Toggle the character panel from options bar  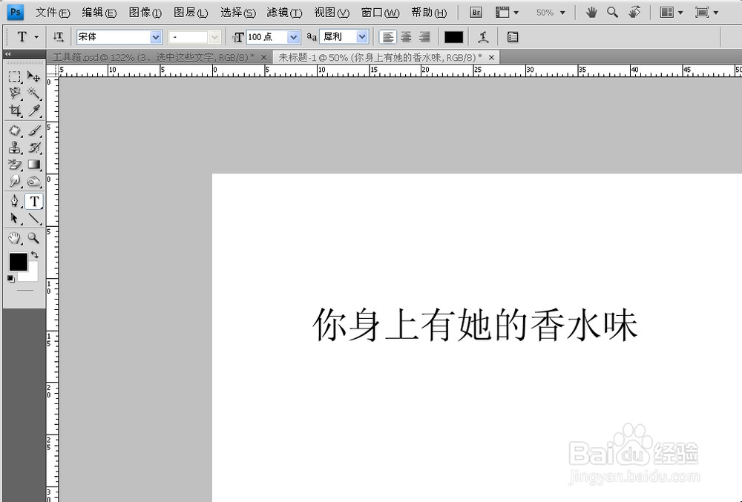click(x=512, y=36)
